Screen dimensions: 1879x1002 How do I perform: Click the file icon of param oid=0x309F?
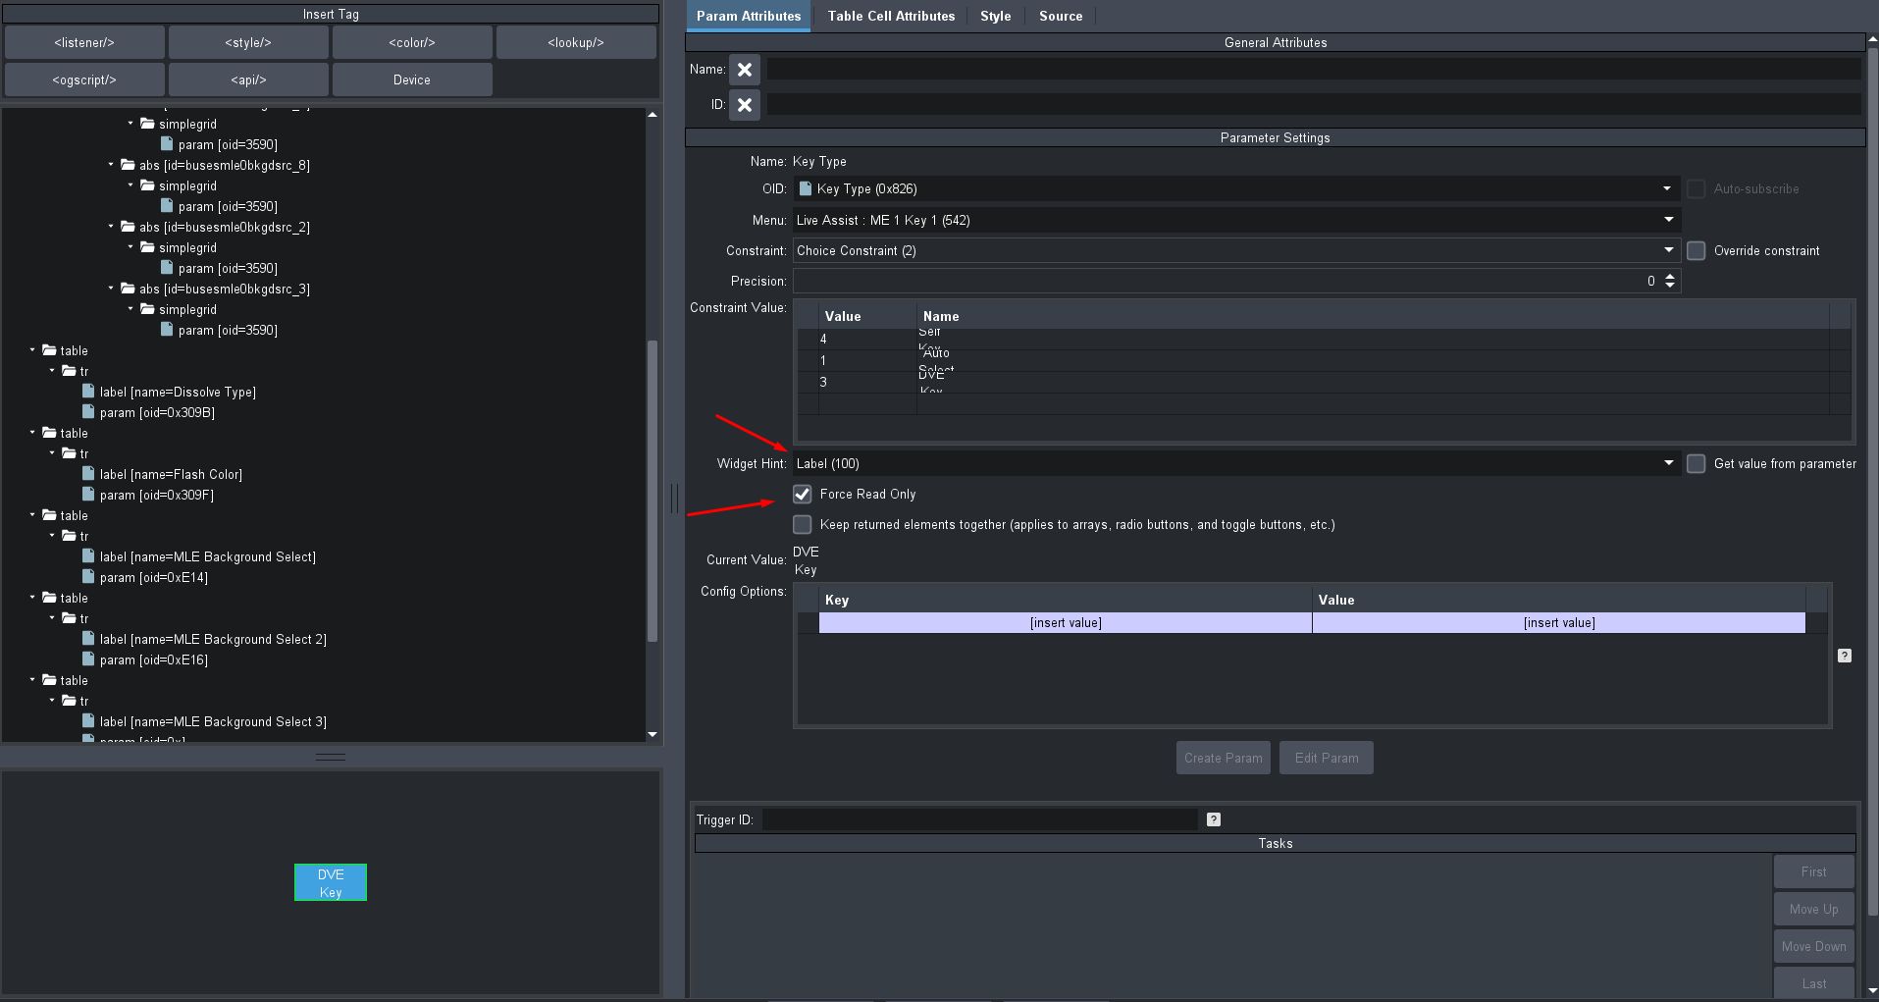(88, 495)
